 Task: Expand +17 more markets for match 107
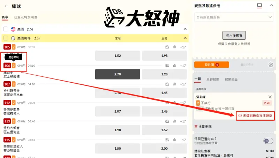point(183,84)
